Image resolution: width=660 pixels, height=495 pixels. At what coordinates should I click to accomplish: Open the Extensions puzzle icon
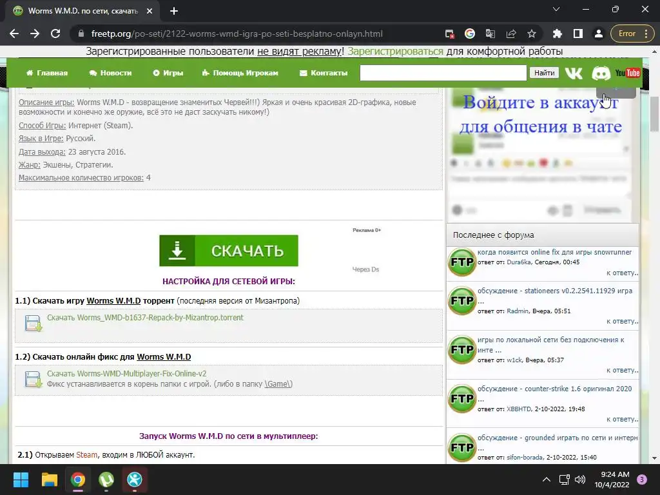pyautogui.click(x=558, y=34)
